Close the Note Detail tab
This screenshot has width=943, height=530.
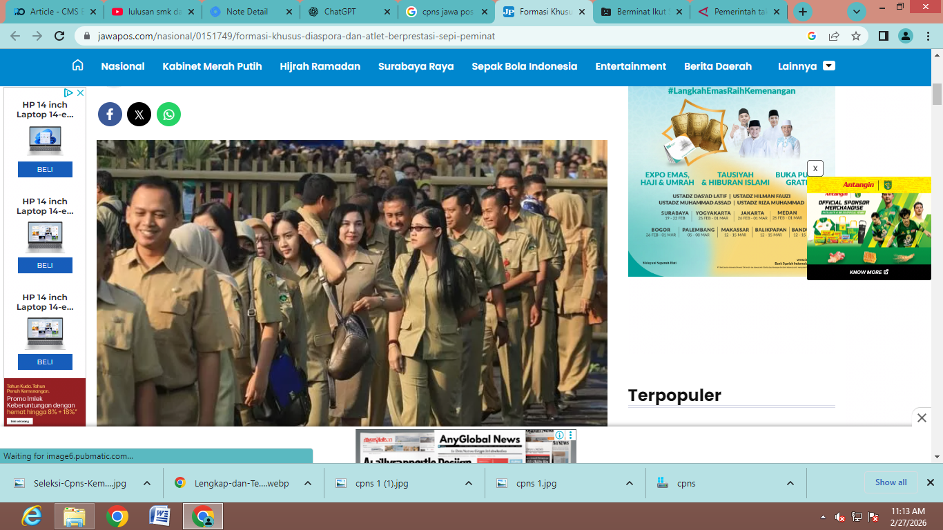(288, 12)
